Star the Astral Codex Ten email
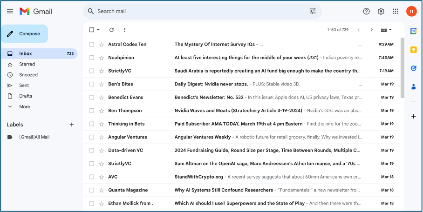 (x=102, y=45)
